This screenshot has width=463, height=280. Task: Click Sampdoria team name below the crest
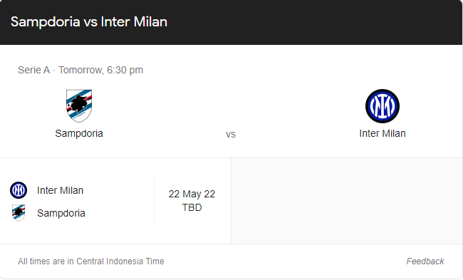[x=79, y=133]
